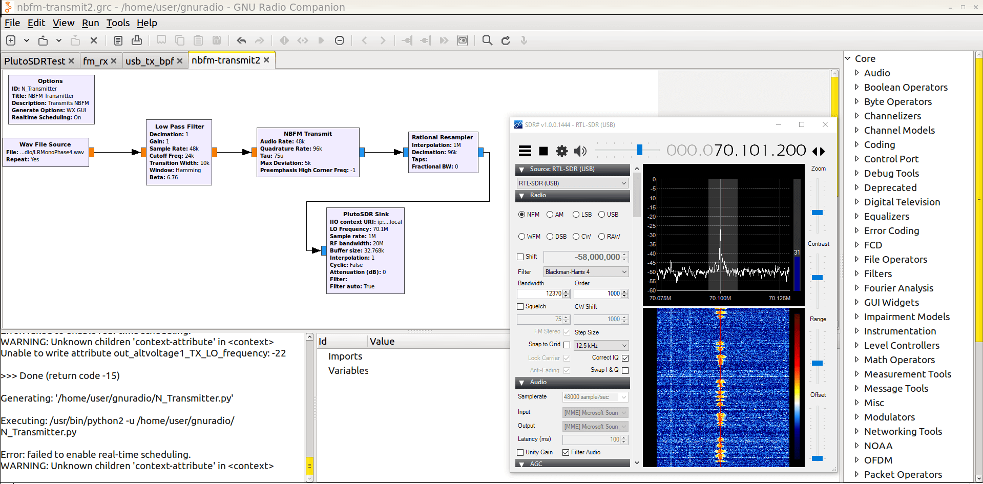The height and width of the screenshot is (484, 983).
Task: Adjust the Contrast slider in SDR#
Action: 818,277
